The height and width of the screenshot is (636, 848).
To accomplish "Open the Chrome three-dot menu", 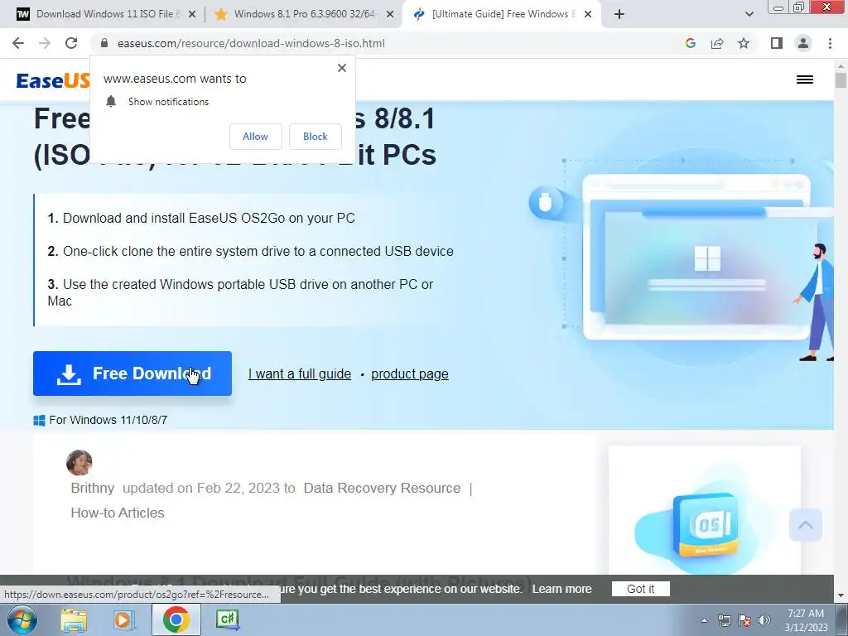I will point(830,43).
